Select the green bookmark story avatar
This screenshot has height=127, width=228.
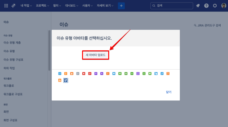150,74
